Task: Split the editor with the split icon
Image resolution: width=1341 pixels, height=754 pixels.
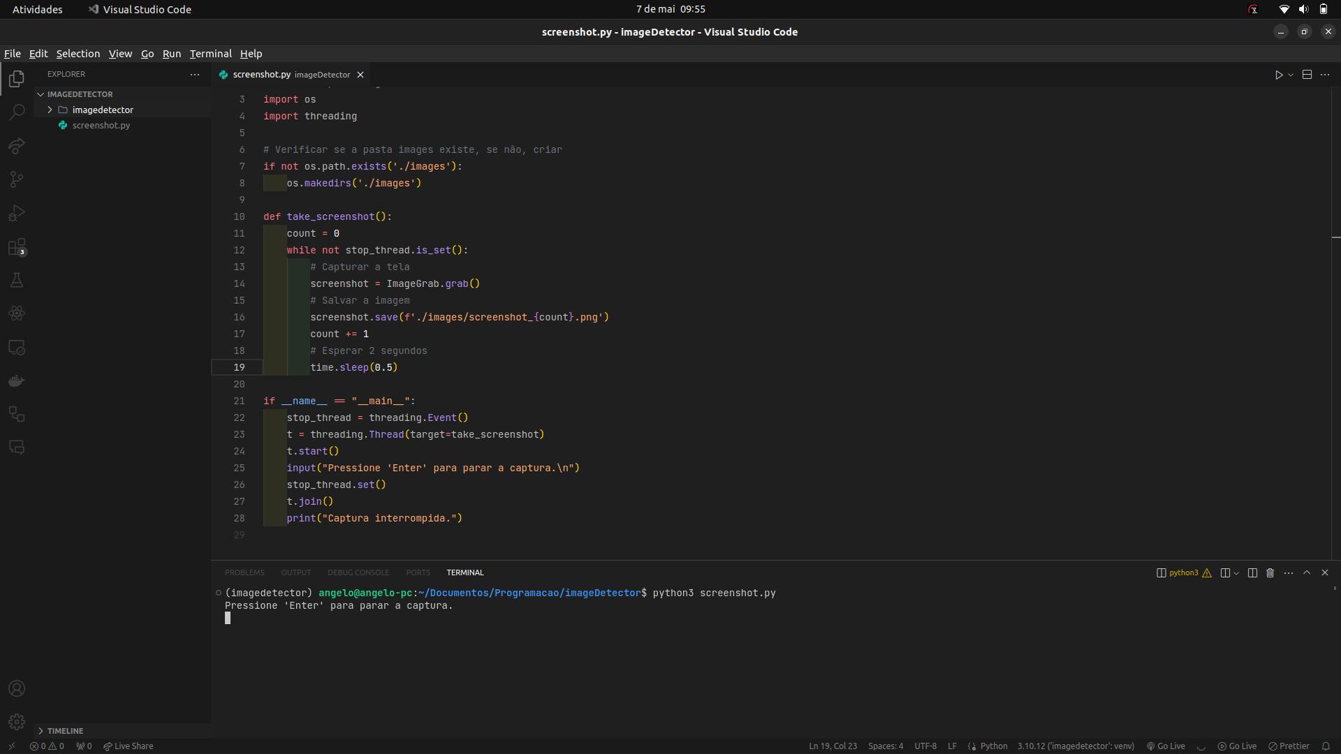Action: pyautogui.click(x=1307, y=75)
